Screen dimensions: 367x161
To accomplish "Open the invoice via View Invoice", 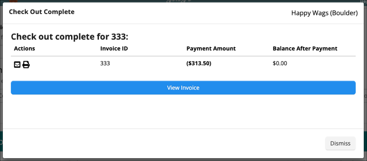I will point(183,88).
